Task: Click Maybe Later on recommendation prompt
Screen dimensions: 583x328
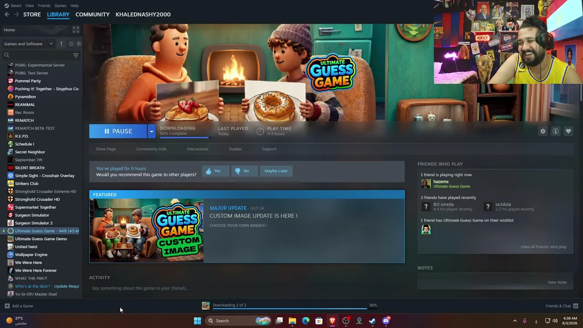Action: coord(276,171)
